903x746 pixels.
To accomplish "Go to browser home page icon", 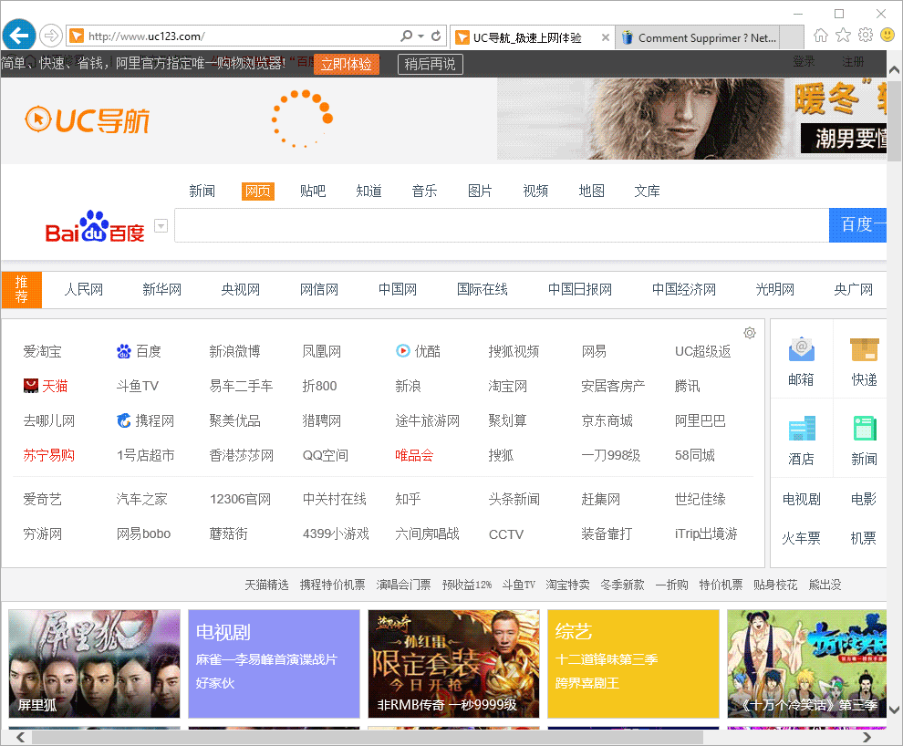I will coord(821,36).
